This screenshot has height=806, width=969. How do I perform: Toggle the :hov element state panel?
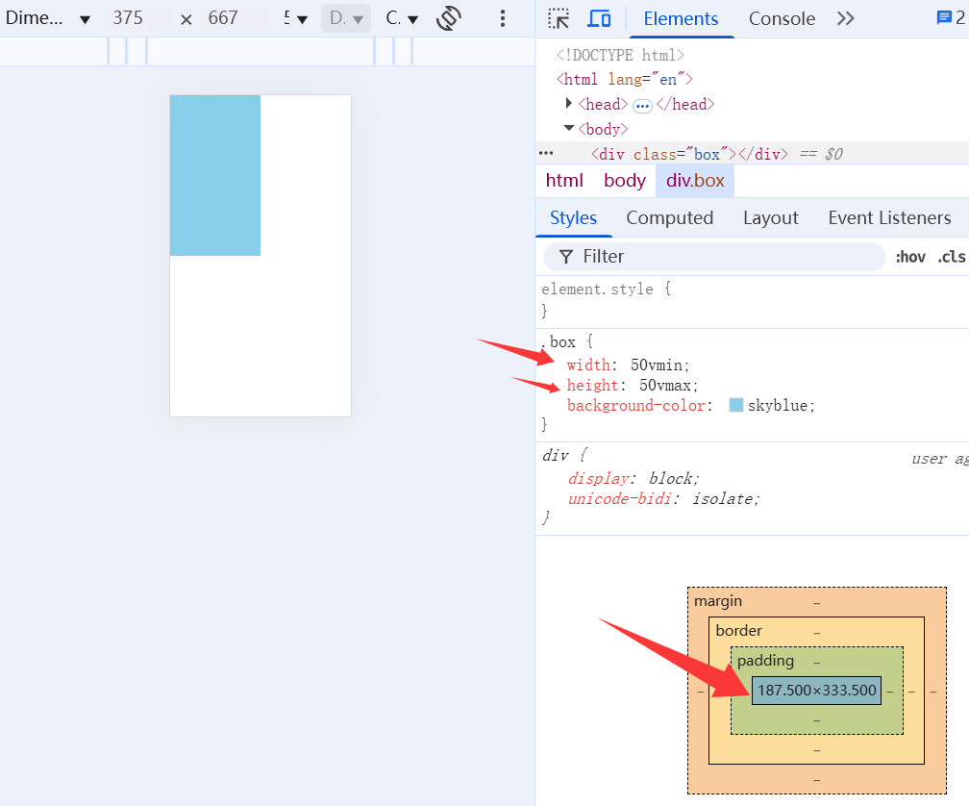coord(909,257)
